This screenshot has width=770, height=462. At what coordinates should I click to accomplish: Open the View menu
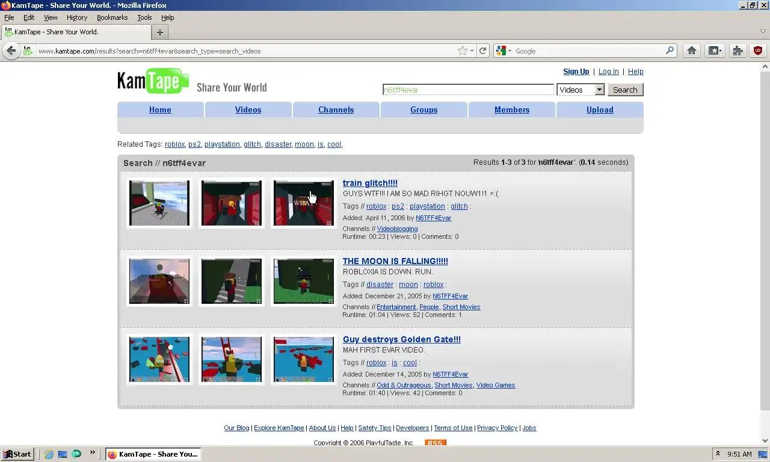pos(51,17)
